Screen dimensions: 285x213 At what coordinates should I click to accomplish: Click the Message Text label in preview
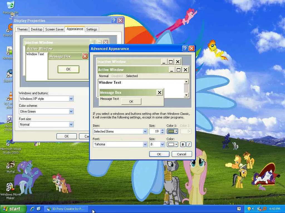[109, 99]
